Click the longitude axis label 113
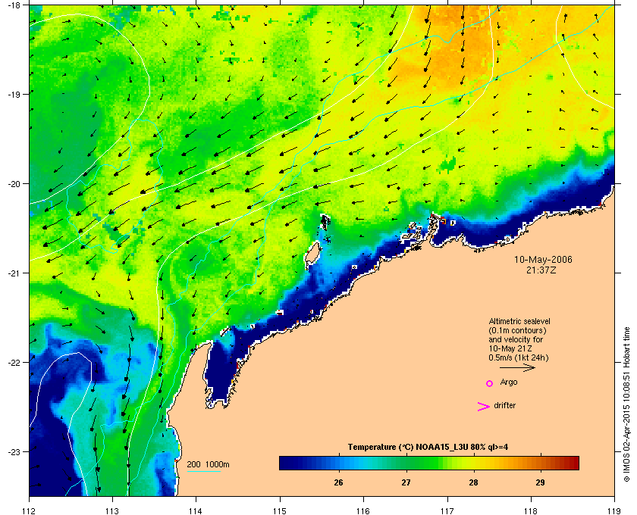This screenshot has height=515, width=637. 112,510
